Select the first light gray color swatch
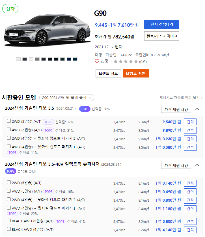The image size is (205, 237). point(18,59)
